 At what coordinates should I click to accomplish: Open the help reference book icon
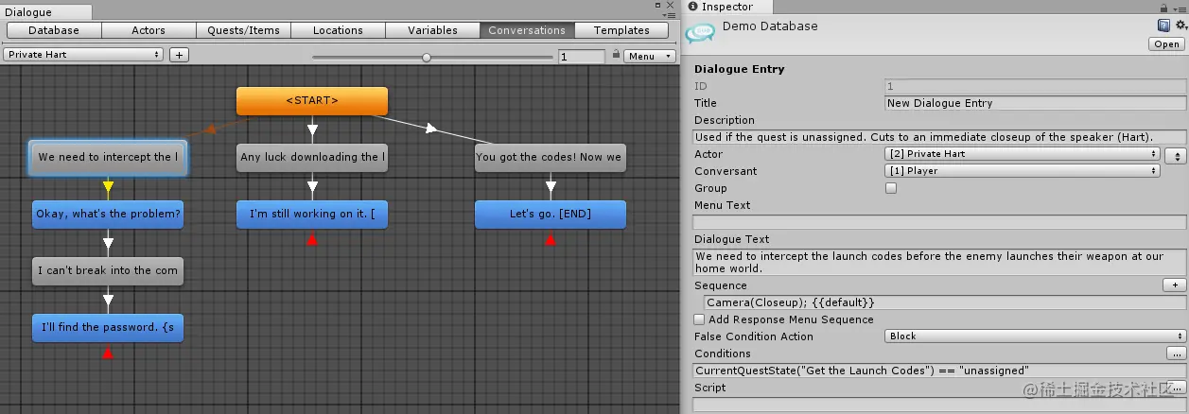coord(1164,26)
